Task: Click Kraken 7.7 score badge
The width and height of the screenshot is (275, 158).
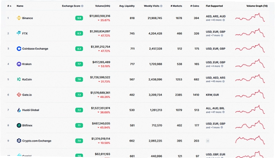Action: point(79,64)
